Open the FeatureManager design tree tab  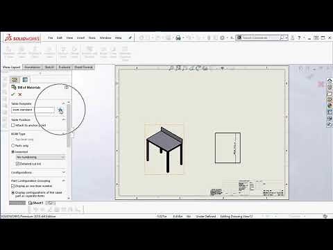[x=15, y=80]
